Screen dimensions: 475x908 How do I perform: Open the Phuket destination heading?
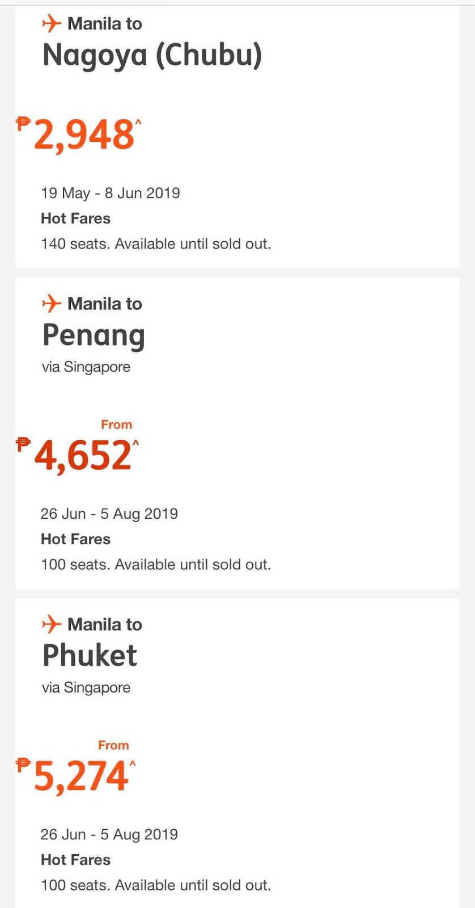tap(90, 656)
